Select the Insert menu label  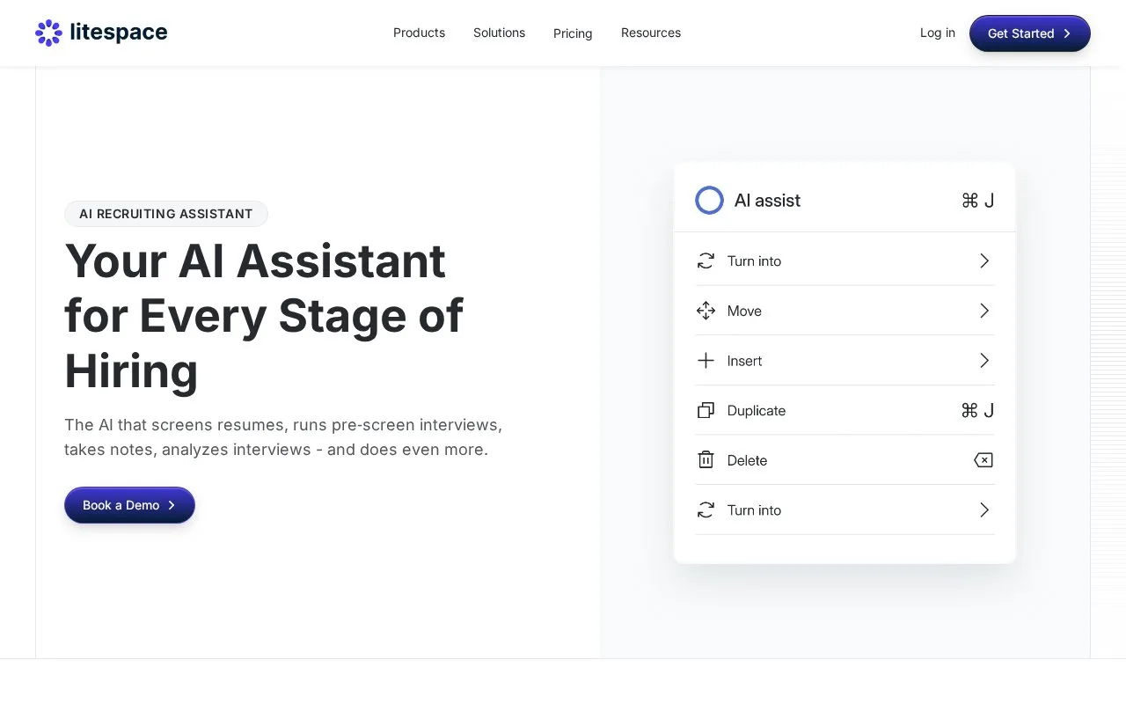point(744,361)
